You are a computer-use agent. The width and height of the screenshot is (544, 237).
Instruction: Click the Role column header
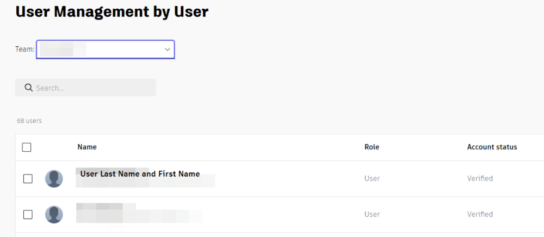(372, 147)
